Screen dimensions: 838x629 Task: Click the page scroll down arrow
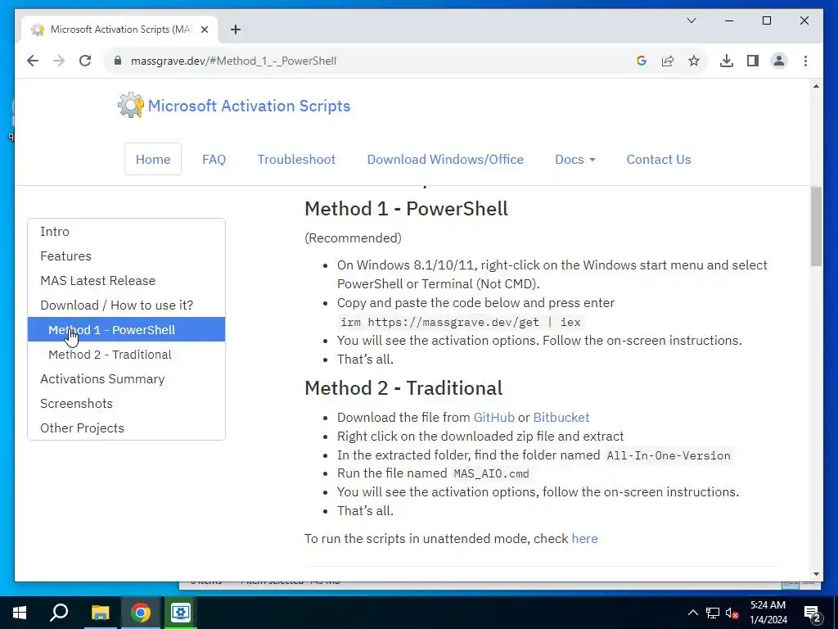point(816,574)
